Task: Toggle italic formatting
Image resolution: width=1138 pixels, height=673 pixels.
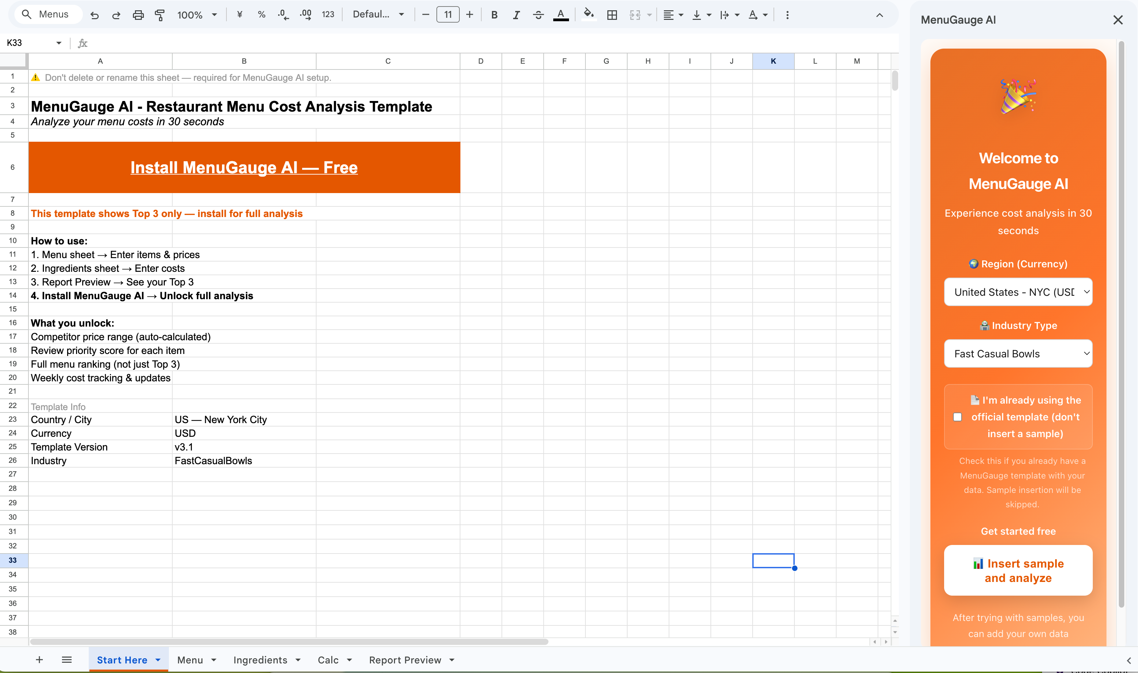Action: pos(516,15)
